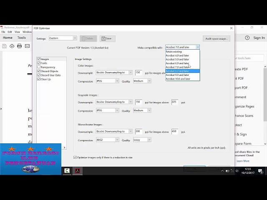The height and width of the screenshot is (200, 267).
Task: Click the Audit space usage button
Action: [x=216, y=39]
